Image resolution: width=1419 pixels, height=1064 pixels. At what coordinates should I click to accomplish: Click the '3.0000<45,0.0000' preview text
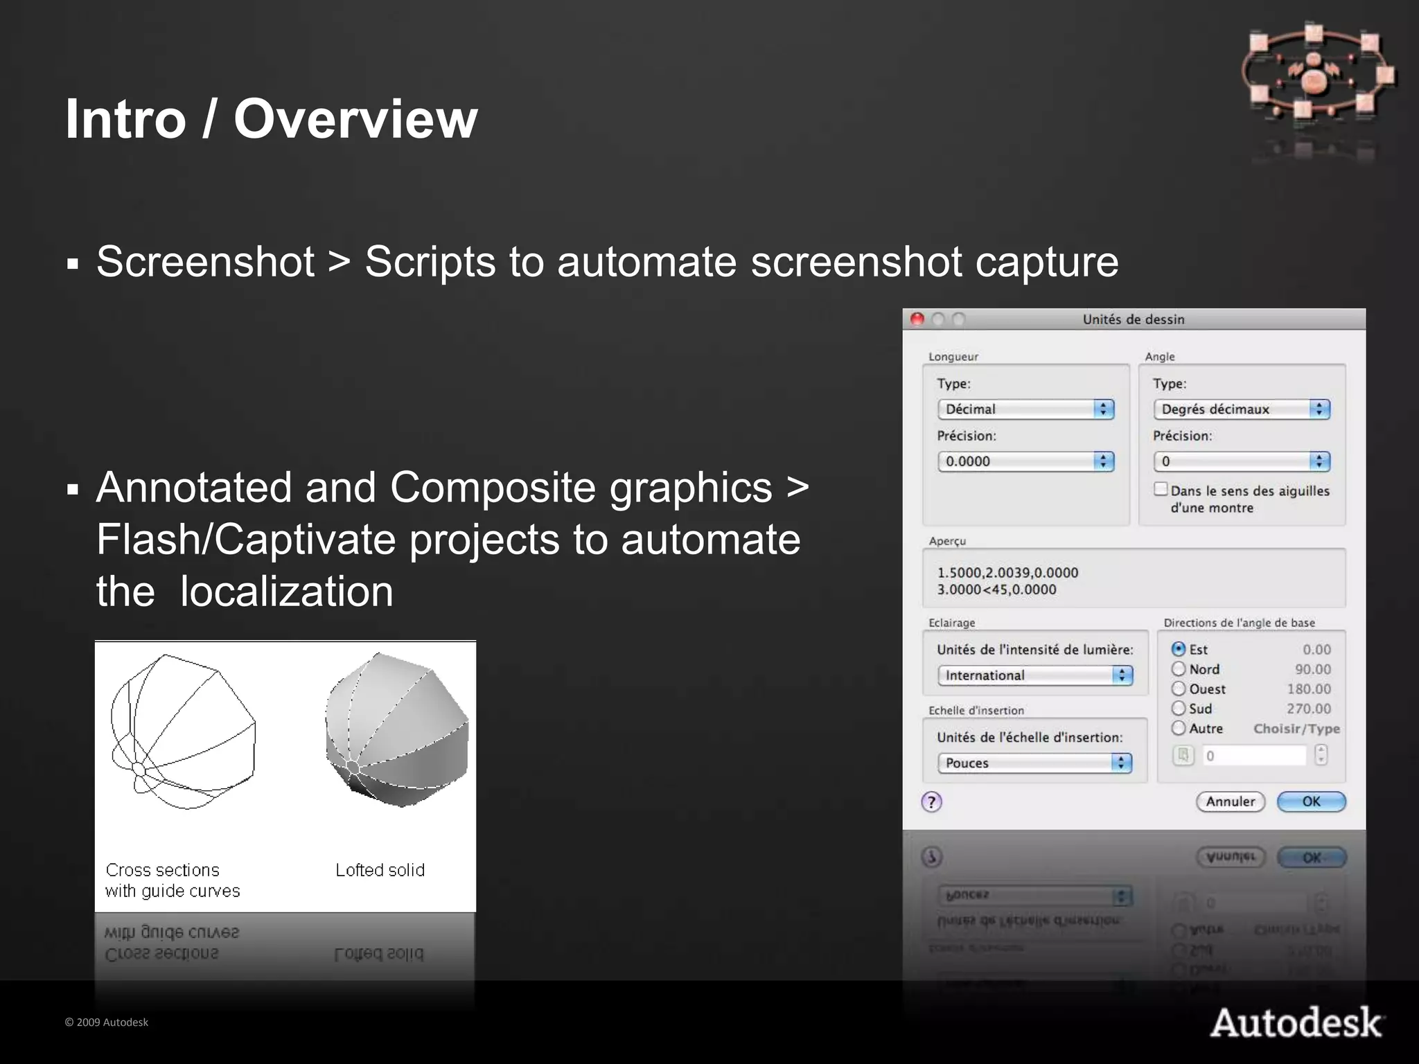996,589
